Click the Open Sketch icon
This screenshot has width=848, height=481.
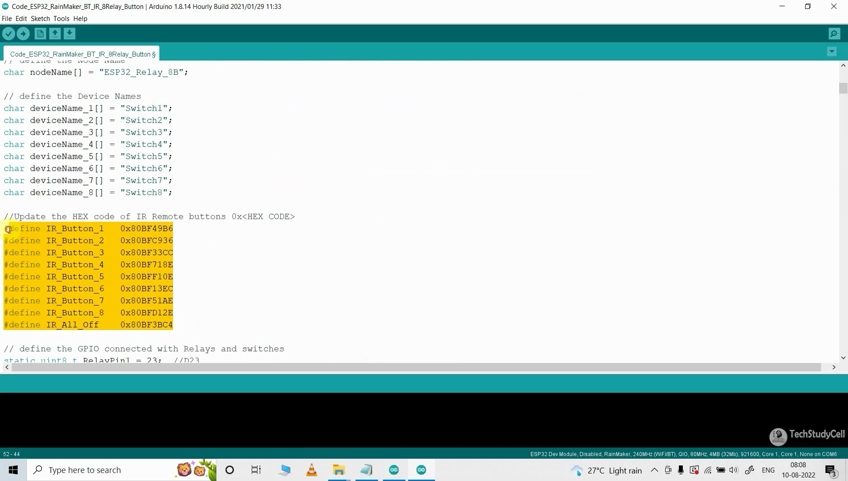tap(54, 33)
